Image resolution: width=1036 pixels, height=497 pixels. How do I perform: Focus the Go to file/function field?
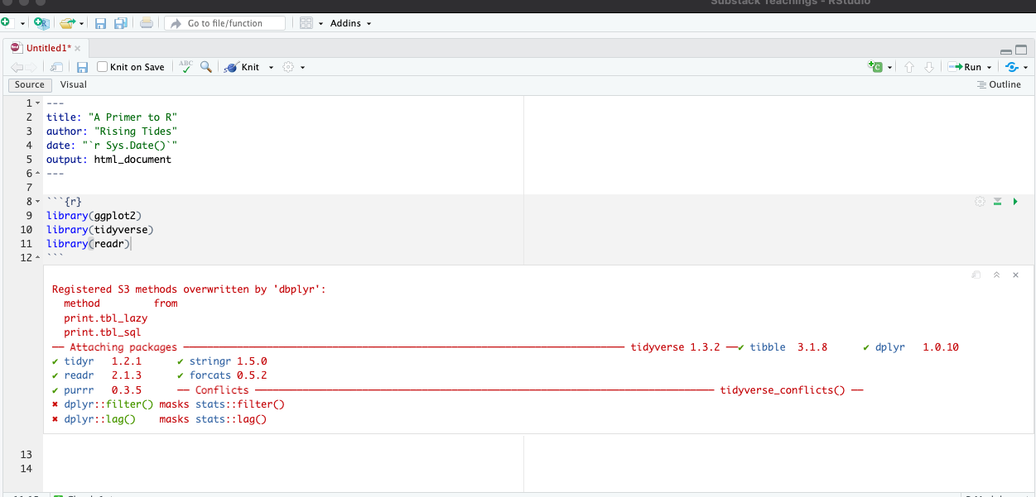click(224, 23)
